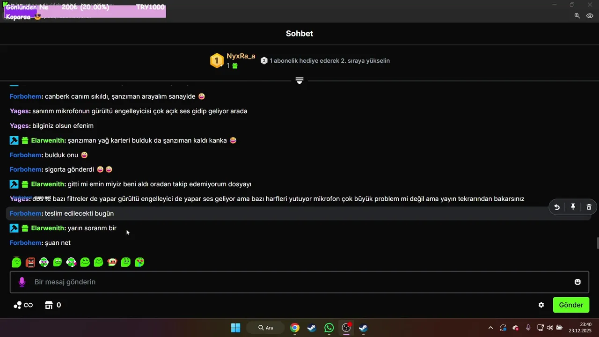Open the Windows Start menu

(235, 328)
